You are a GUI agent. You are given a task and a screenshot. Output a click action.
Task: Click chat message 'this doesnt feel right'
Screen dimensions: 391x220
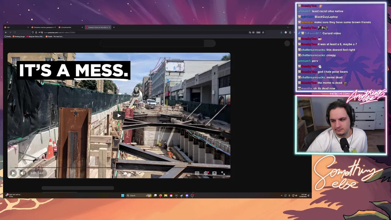point(341,50)
